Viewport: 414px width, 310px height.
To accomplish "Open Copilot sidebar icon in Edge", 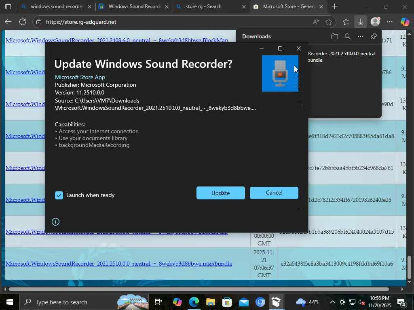I will click(x=405, y=22).
